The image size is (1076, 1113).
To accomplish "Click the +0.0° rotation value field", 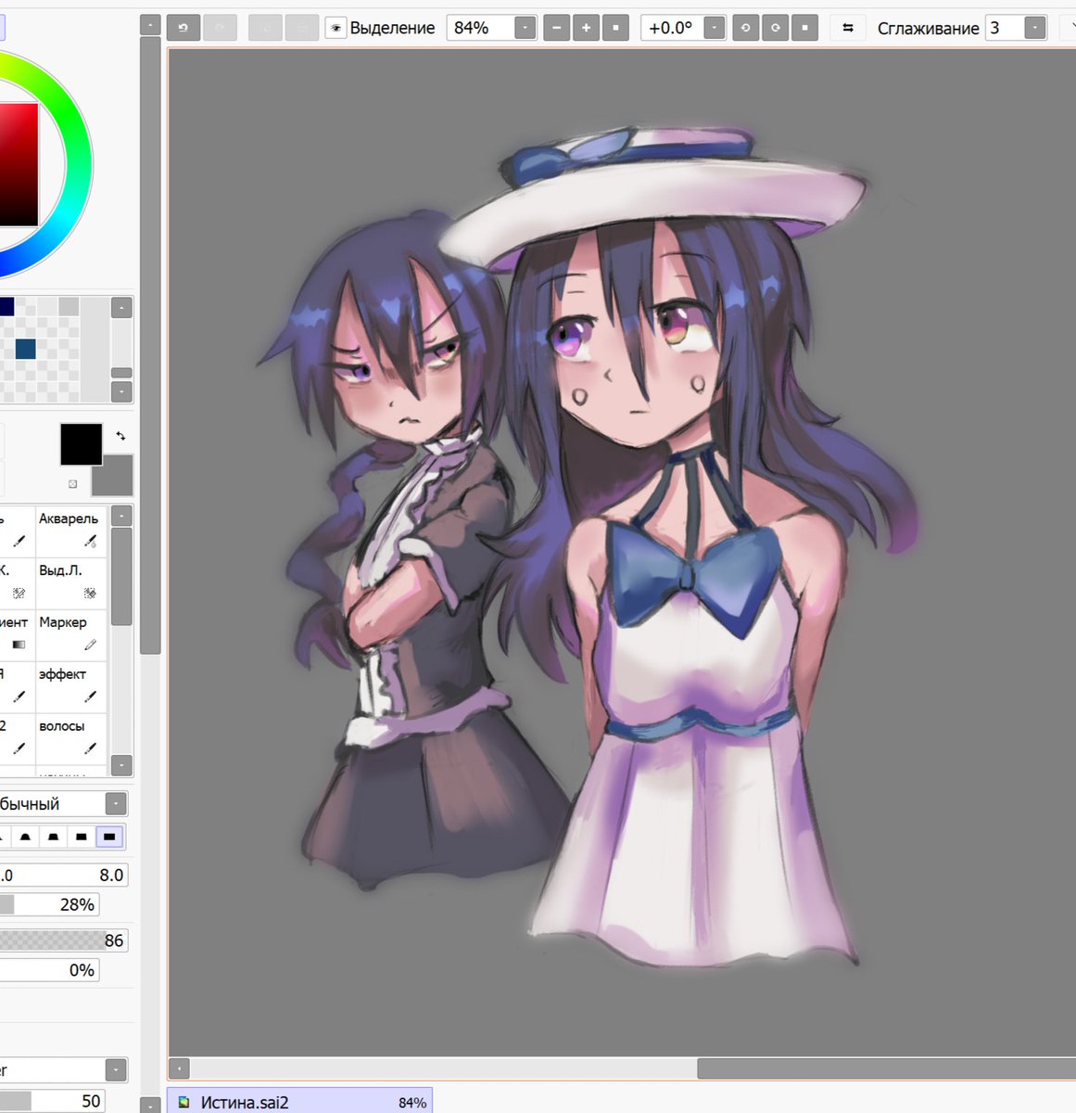I will 672,28.
